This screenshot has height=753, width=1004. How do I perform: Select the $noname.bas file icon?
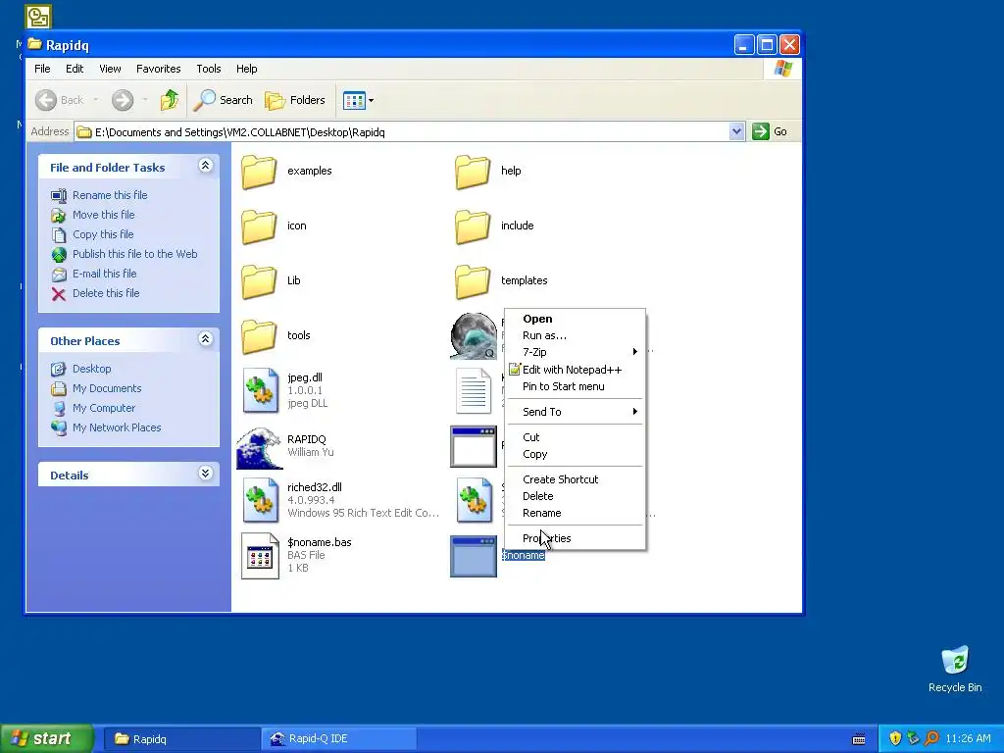point(260,556)
